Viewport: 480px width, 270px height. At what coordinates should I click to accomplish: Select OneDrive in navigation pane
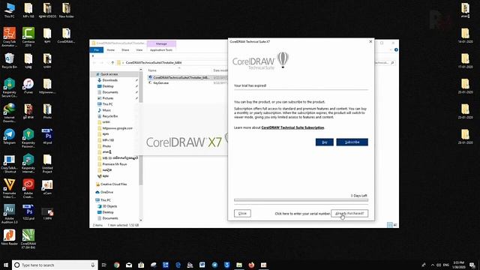(106, 192)
